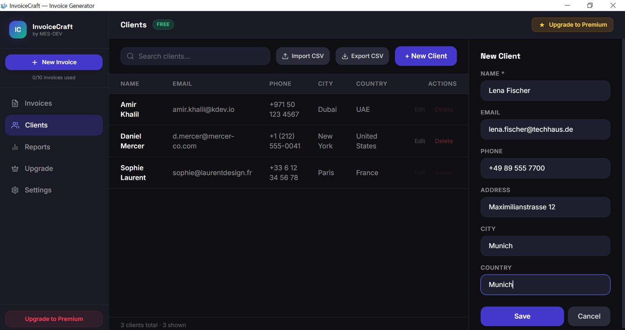Click the star icon on Upgrade to Premium
The image size is (625, 330).
pos(542,25)
